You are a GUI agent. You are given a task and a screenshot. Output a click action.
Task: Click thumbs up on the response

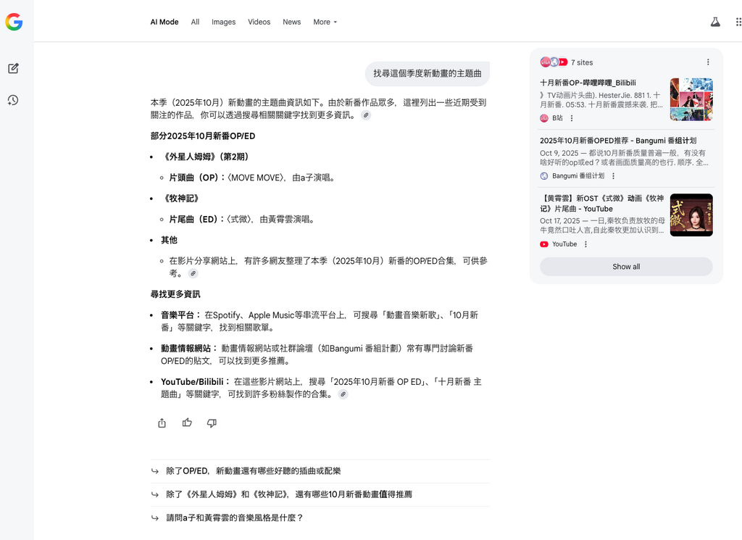[x=187, y=423]
